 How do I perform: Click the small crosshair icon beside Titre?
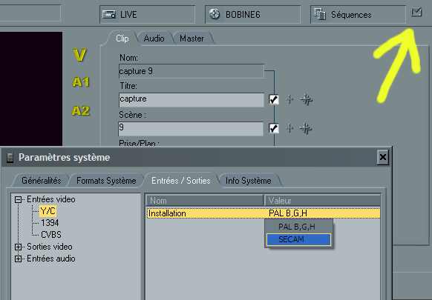tap(289, 99)
